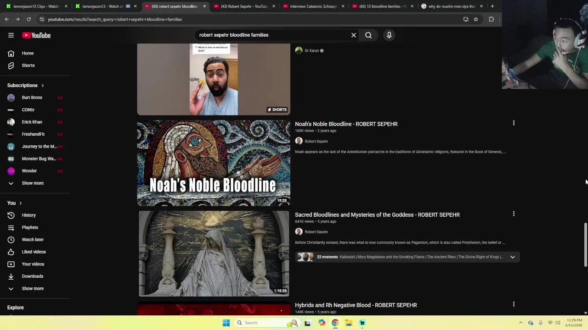Switch to why do muslim men dye tab
The width and height of the screenshot is (588, 330).
(x=452, y=6)
